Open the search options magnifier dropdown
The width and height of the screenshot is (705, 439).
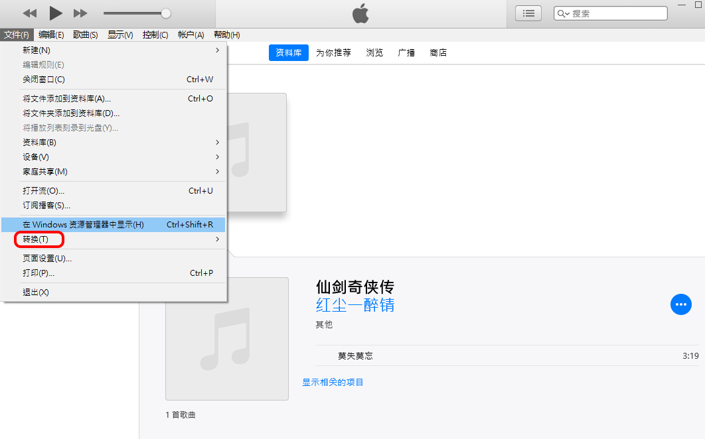[x=564, y=13]
